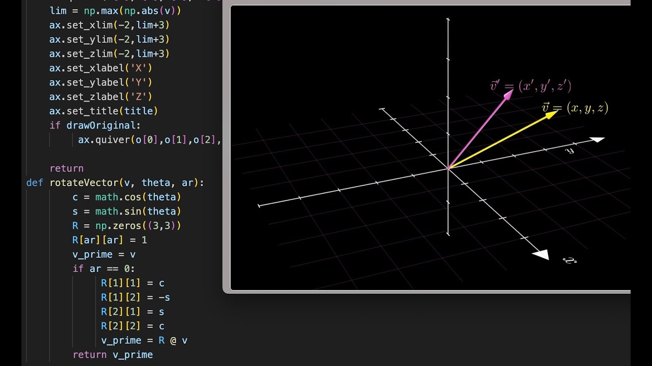652x366 pixels.
Task: Click the 'if drawOriginal:' statement
Action: [95, 125]
